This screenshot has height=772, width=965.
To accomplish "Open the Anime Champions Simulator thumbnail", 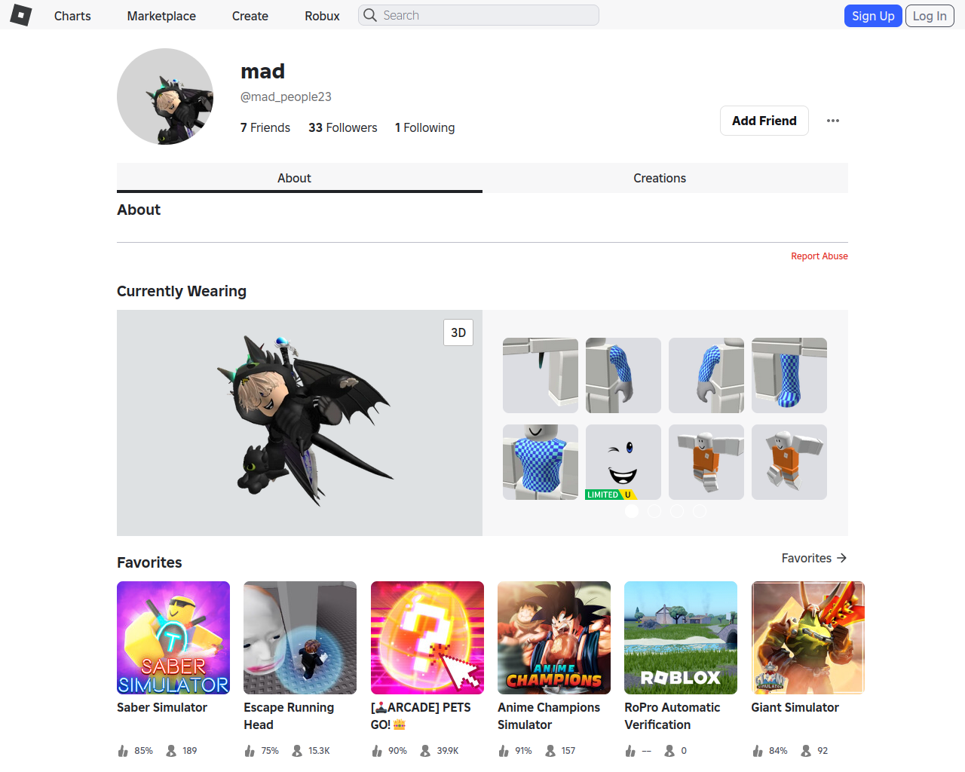I will coord(554,638).
